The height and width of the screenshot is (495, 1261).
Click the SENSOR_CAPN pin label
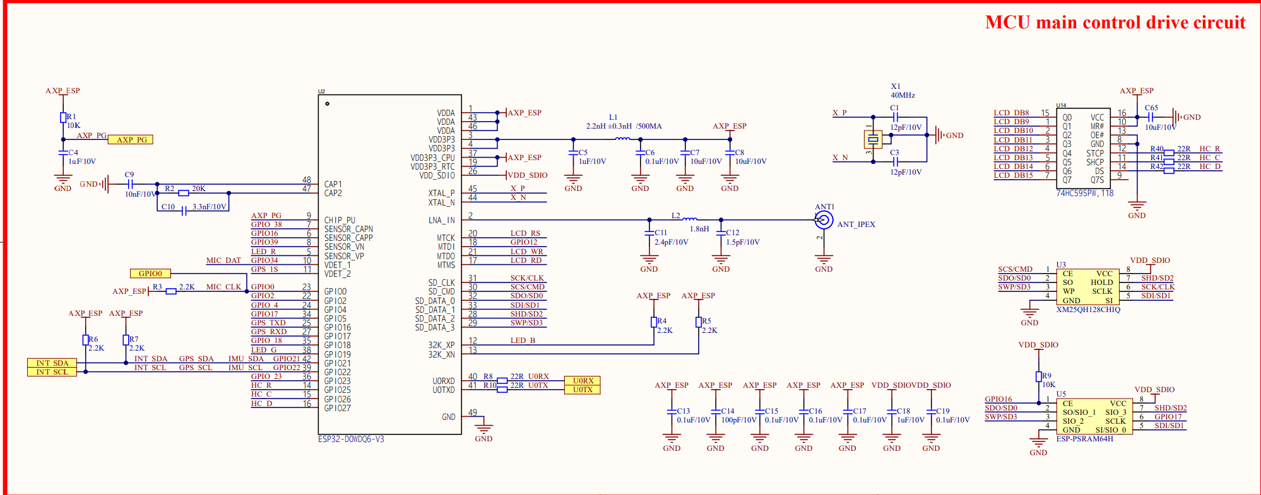tap(348, 229)
